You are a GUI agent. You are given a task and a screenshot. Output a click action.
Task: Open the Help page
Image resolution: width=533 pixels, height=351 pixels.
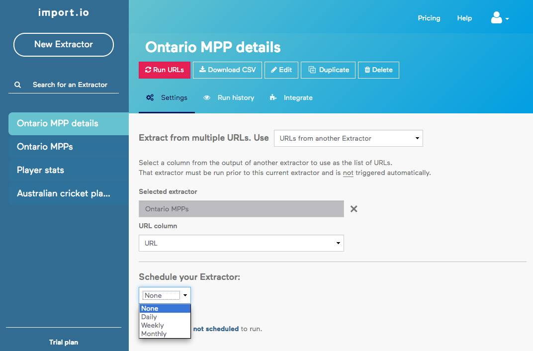464,18
